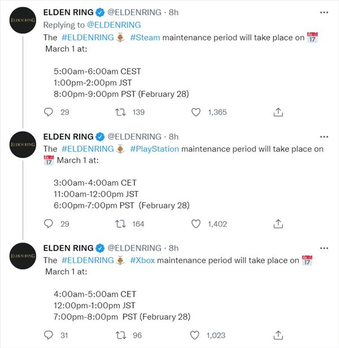The height and width of the screenshot is (348, 339).
Task: Retweet the Xbox tweet with 96 retweets
Action: tap(121, 335)
